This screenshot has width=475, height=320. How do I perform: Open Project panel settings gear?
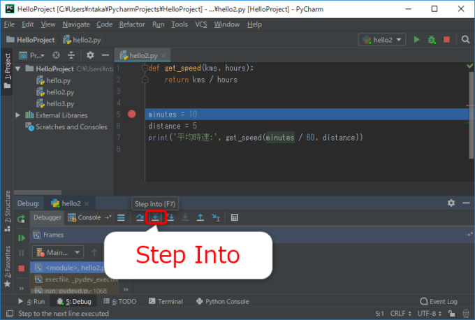[x=90, y=55]
